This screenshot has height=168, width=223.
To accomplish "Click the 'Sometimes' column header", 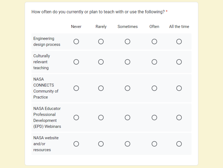I will tap(128, 27).
